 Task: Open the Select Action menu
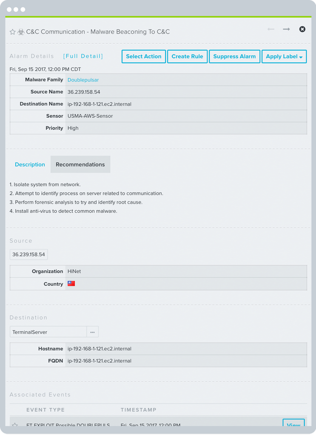pos(143,56)
